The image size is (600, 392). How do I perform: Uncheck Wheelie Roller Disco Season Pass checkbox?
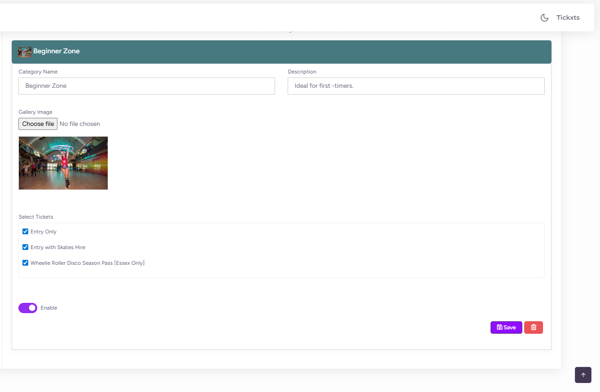click(26, 263)
